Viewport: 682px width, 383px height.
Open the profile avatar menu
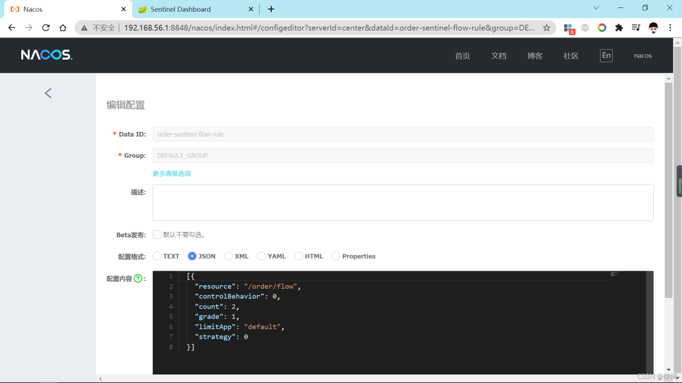coord(654,28)
